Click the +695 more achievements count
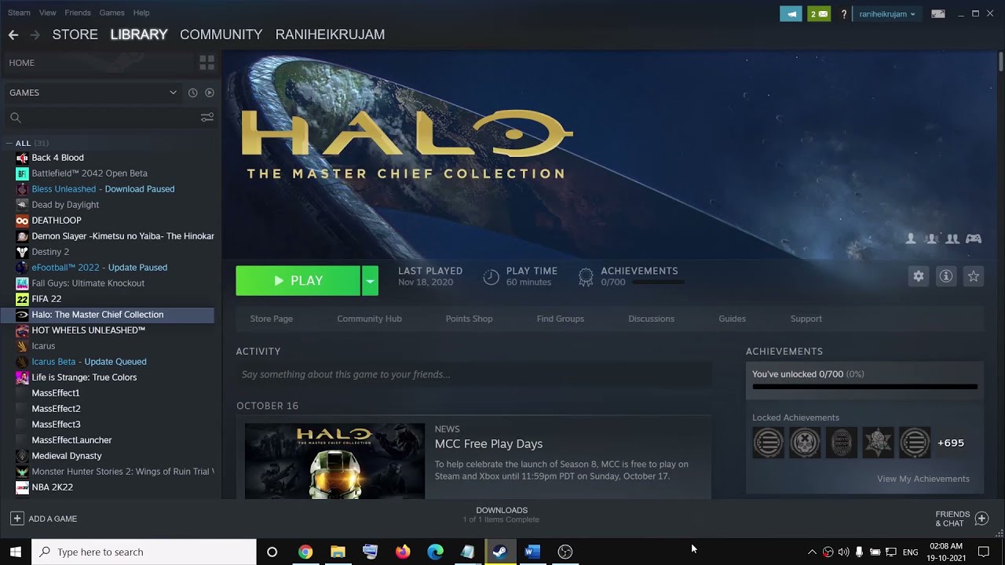 pos(951,443)
